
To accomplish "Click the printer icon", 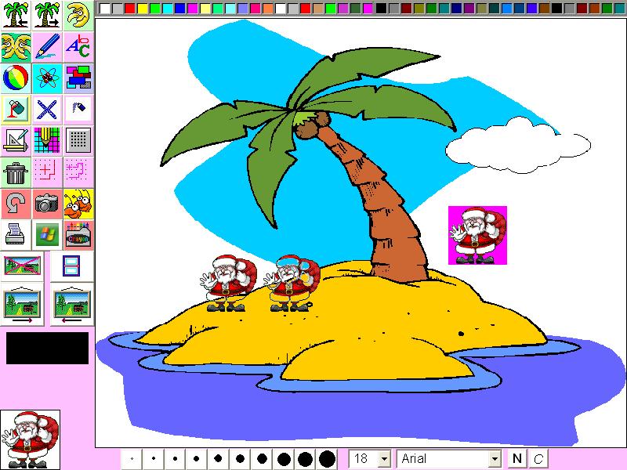I will coord(16,234).
